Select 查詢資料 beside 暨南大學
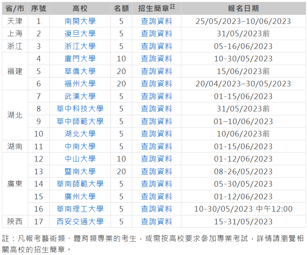 (157, 172)
